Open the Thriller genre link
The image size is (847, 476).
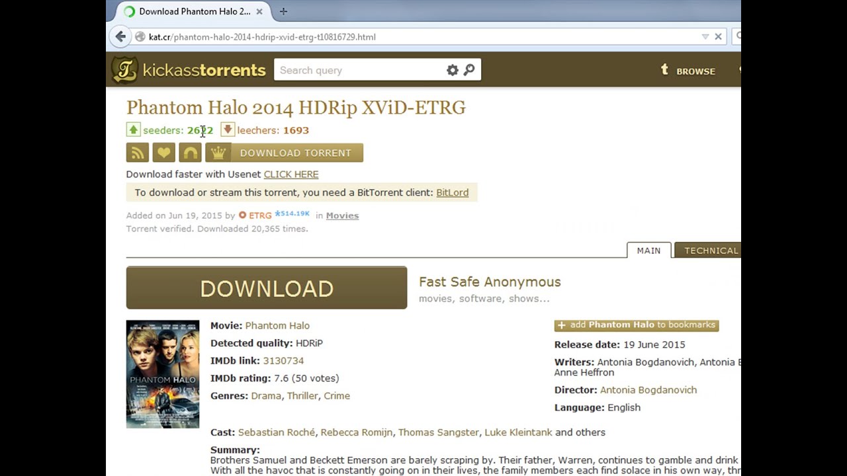pyautogui.click(x=302, y=396)
